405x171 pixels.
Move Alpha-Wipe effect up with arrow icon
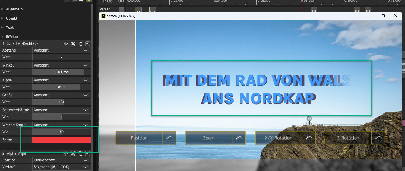[x=66, y=154]
